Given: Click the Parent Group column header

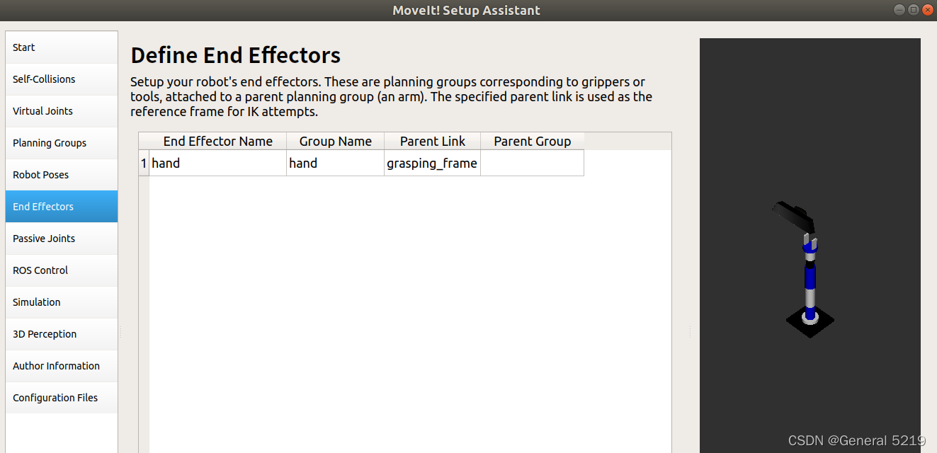Looking at the screenshot, I should [x=533, y=142].
